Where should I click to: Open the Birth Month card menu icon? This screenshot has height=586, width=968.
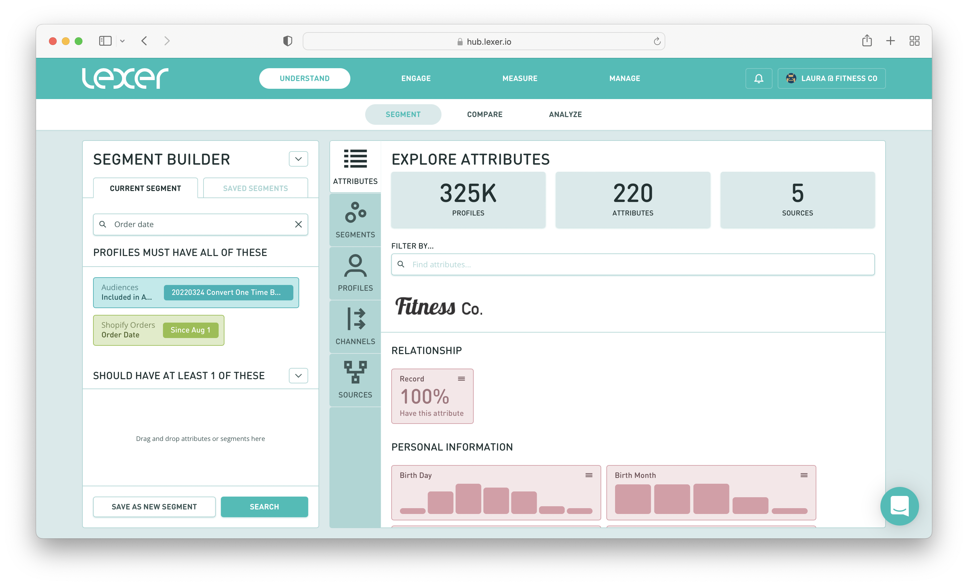(x=804, y=475)
